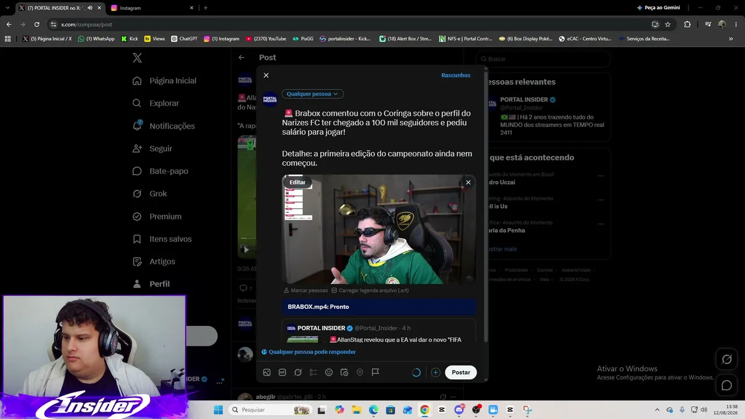Open Explorar in the sidebar

[x=155, y=104]
